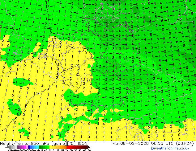Click the legend scale's right arrow end
Viewport: 196px width, 151px height.
pyautogui.click(x=89, y=147)
